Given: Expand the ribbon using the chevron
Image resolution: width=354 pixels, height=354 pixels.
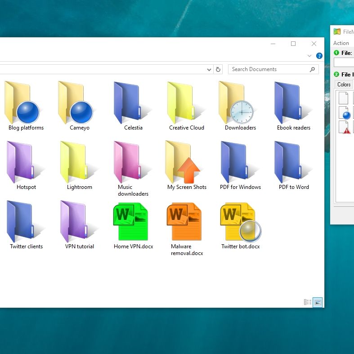Looking at the screenshot, I should (309, 56).
